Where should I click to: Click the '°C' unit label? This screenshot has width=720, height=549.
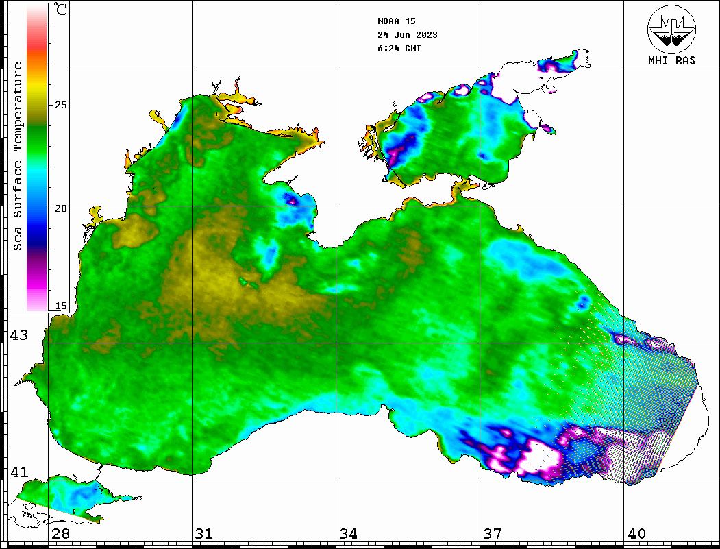pyautogui.click(x=60, y=9)
